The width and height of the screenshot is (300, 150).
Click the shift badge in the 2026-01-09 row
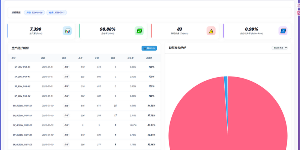click(x=66, y=125)
